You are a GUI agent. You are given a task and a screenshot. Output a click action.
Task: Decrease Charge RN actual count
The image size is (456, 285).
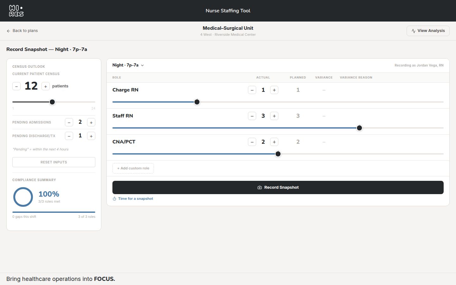coord(252,90)
